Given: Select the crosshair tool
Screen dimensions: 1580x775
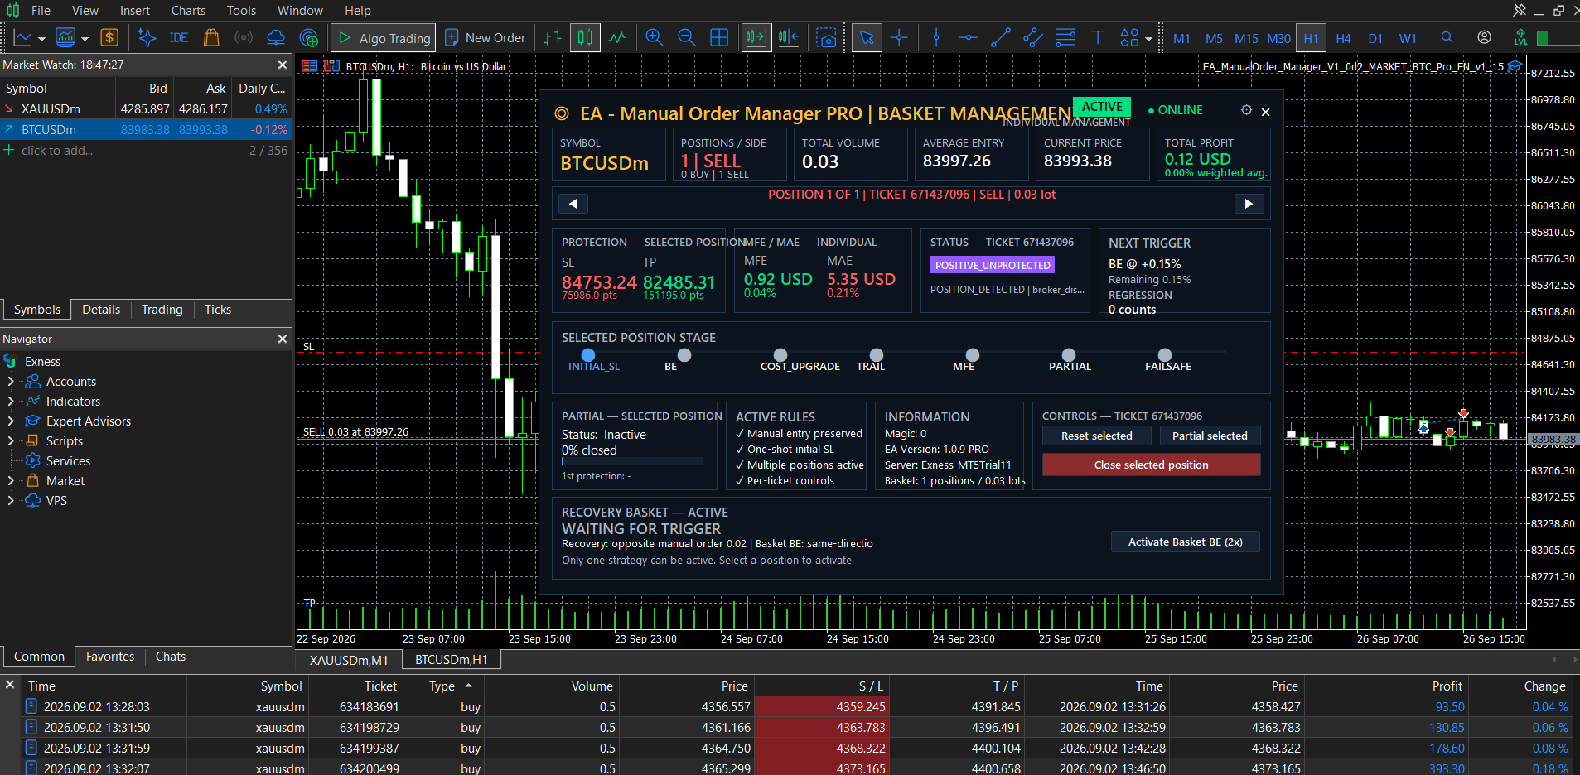Looking at the screenshot, I should point(899,38).
